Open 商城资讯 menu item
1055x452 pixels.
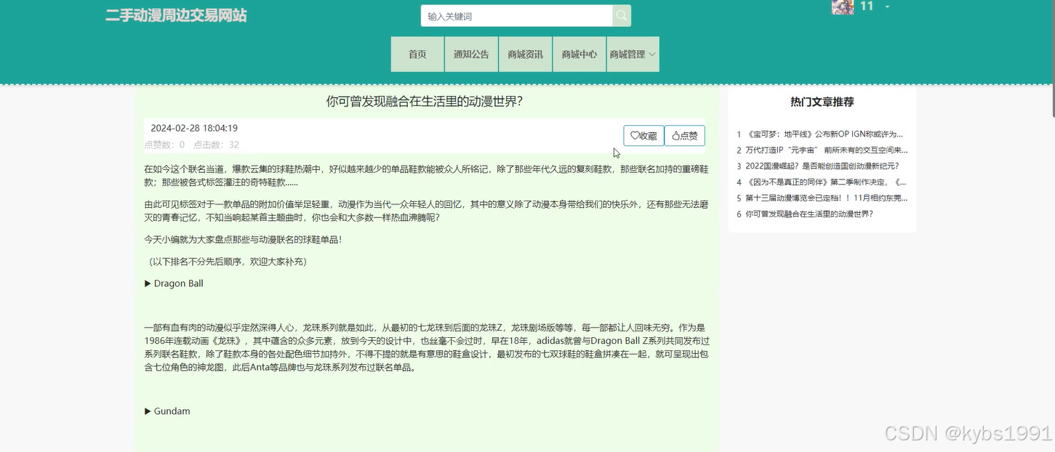pyautogui.click(x=526, y=55)
